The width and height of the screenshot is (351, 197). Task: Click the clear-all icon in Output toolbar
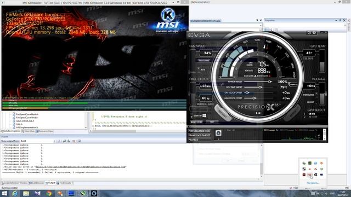click(73, 141)
